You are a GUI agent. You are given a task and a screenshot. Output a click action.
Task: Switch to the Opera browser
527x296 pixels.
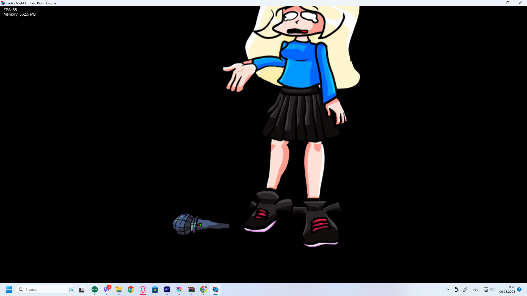(143, 289)
